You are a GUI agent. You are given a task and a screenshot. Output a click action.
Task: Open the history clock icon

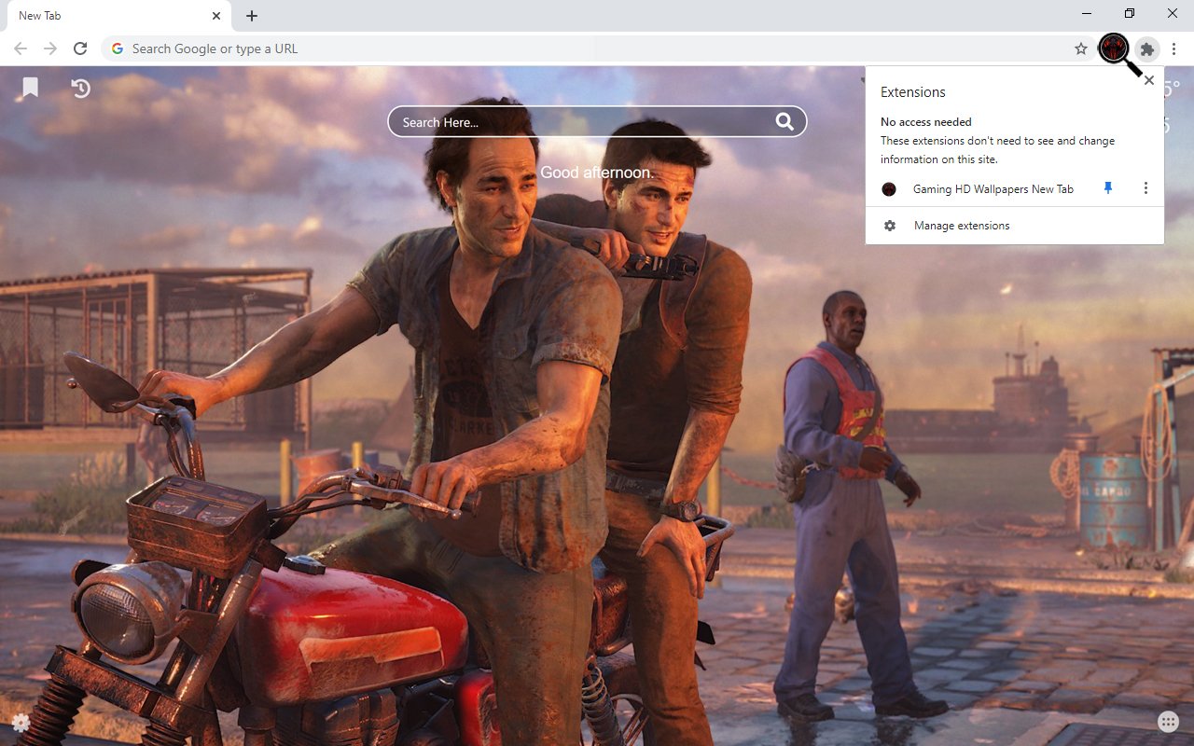pyautogui.click(x=81, y=88)
